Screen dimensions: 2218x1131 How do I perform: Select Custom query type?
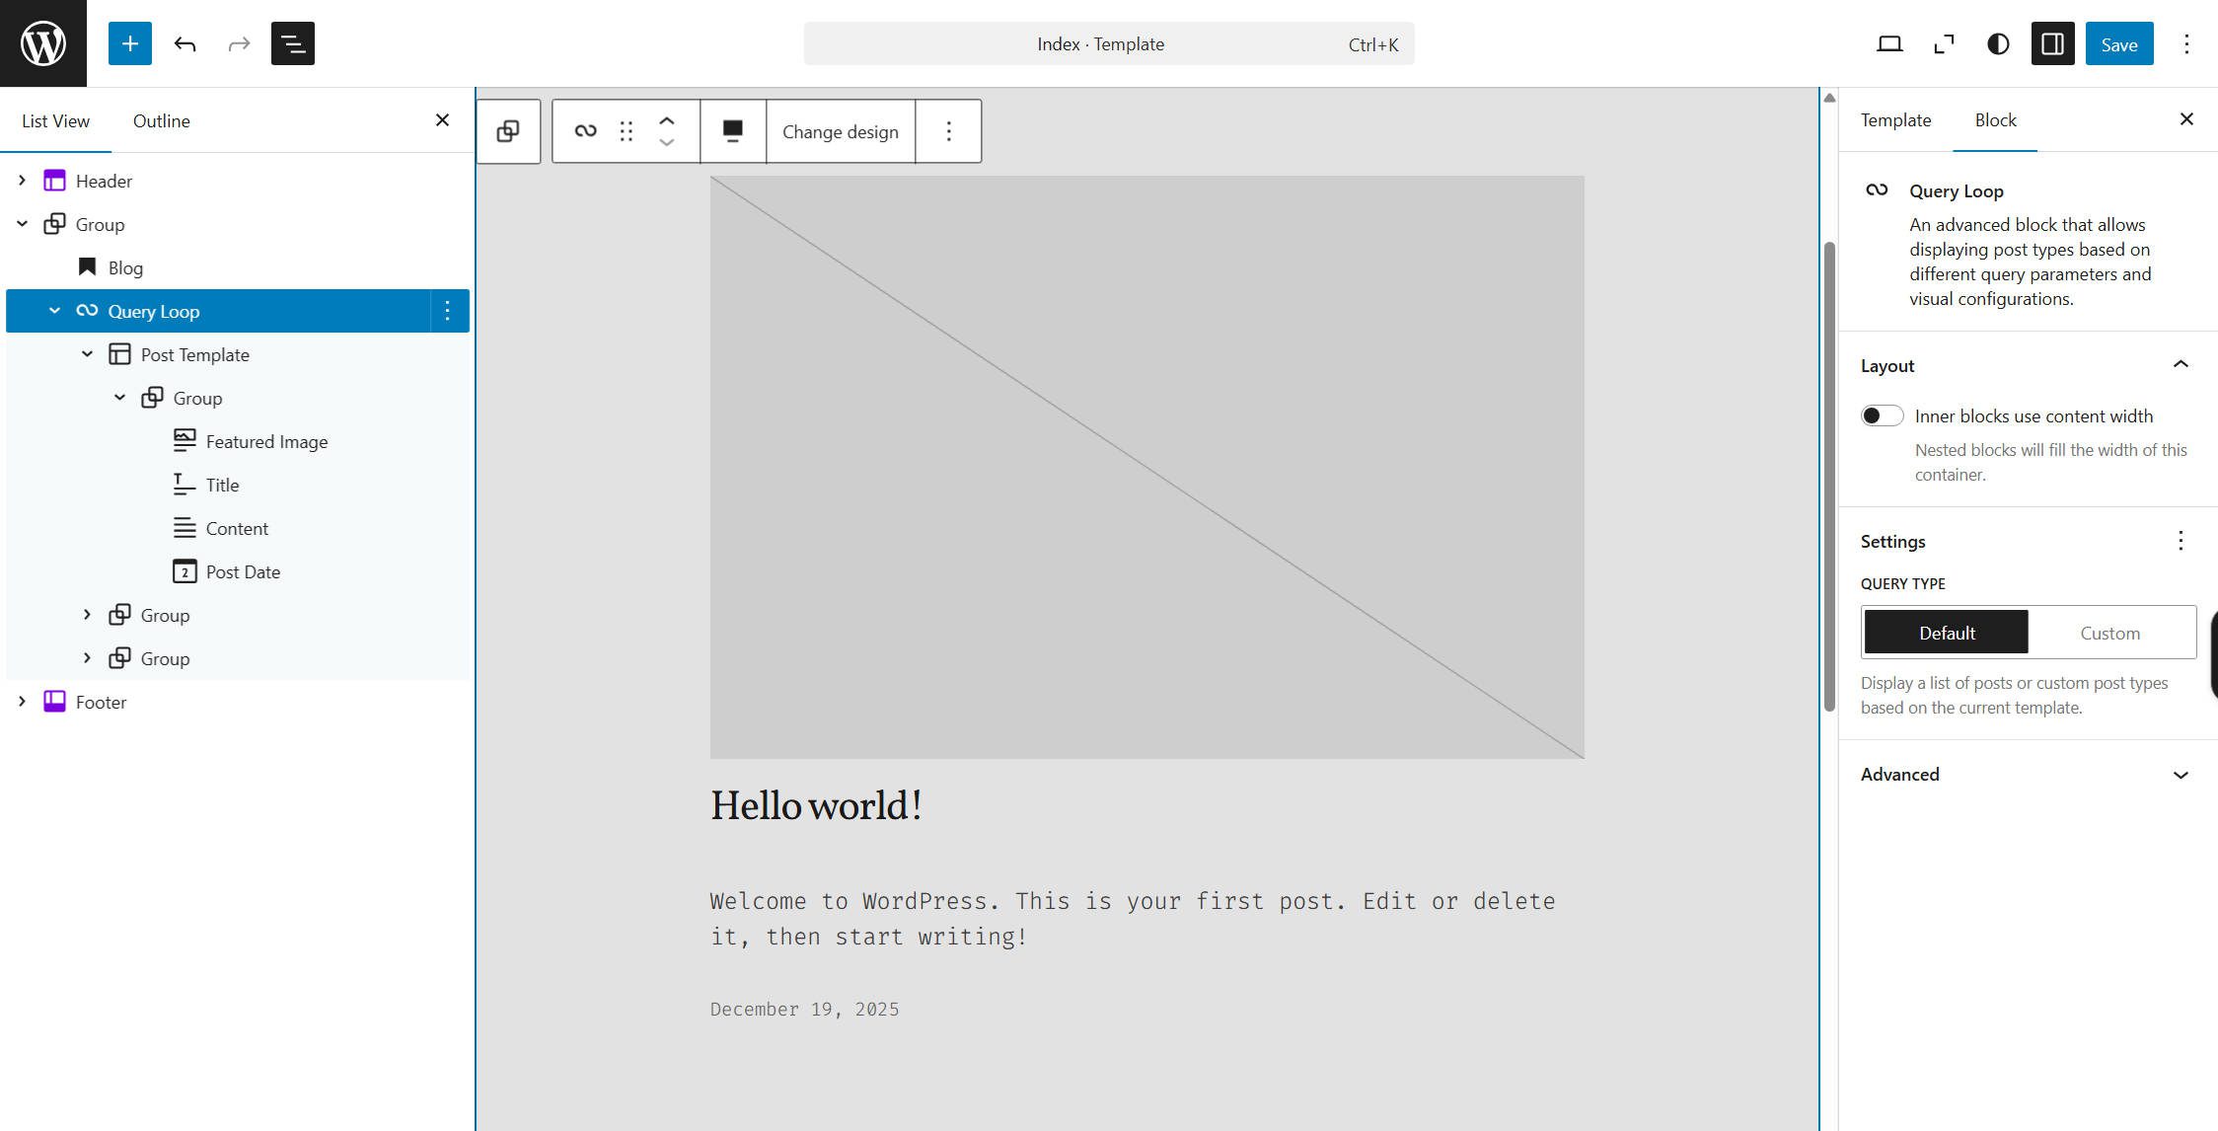[x=2110, y=633]
